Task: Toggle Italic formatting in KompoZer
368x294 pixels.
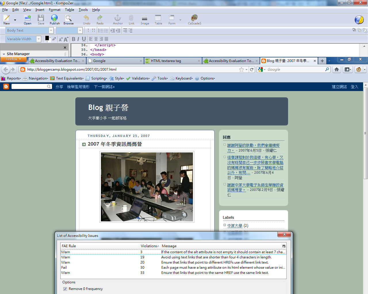Action: coord(78,39)
